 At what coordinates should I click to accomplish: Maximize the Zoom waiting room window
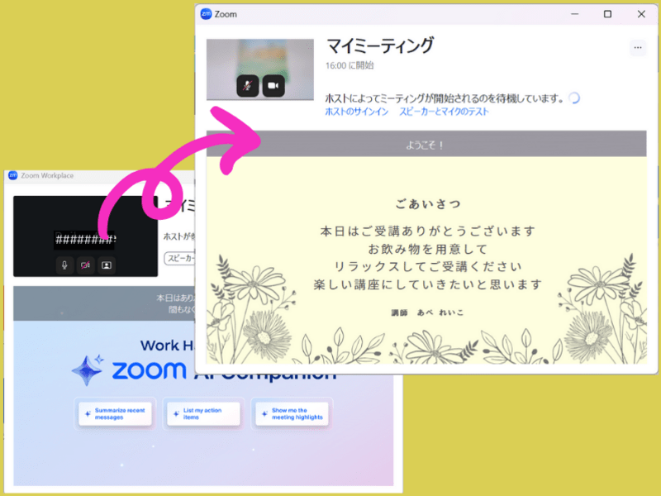coord(607,14)
